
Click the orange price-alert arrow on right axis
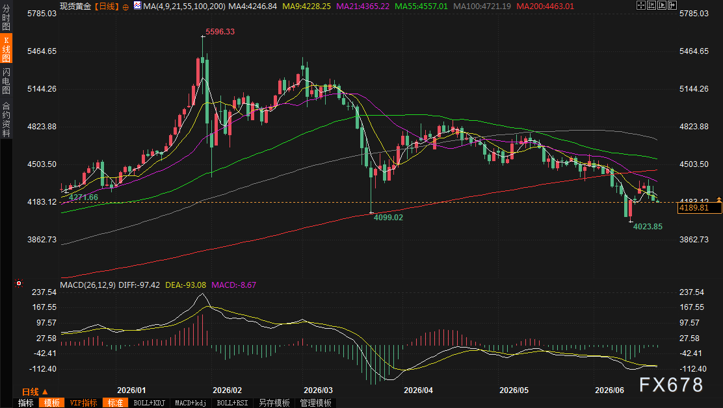point(719,199)
